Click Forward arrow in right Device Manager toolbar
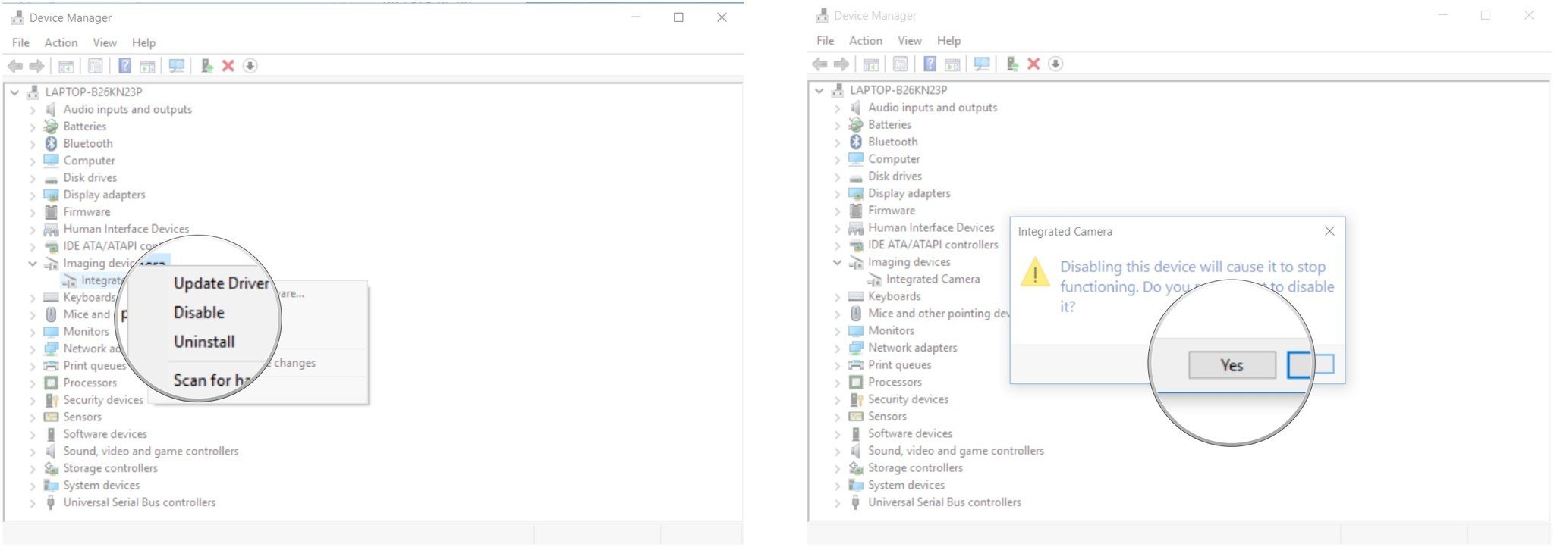Image resolution: width=1554 pixels, height=547 pixels. coord(841,64)
